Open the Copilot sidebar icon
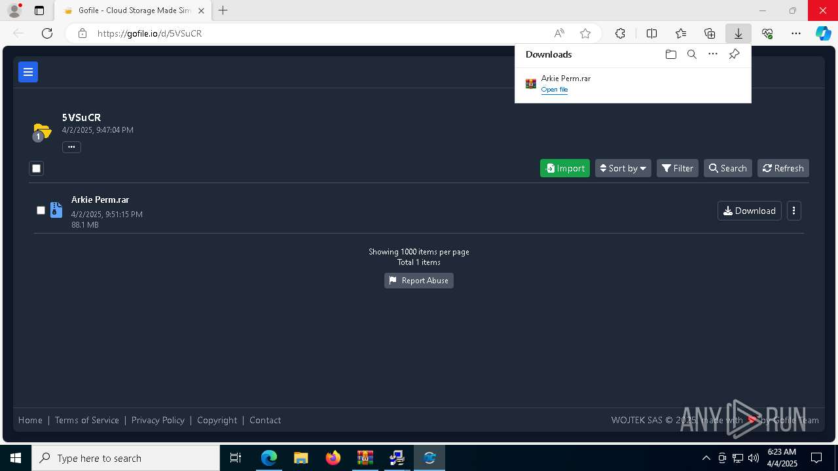The image size is (838, 471). click(x=823, y=33)
